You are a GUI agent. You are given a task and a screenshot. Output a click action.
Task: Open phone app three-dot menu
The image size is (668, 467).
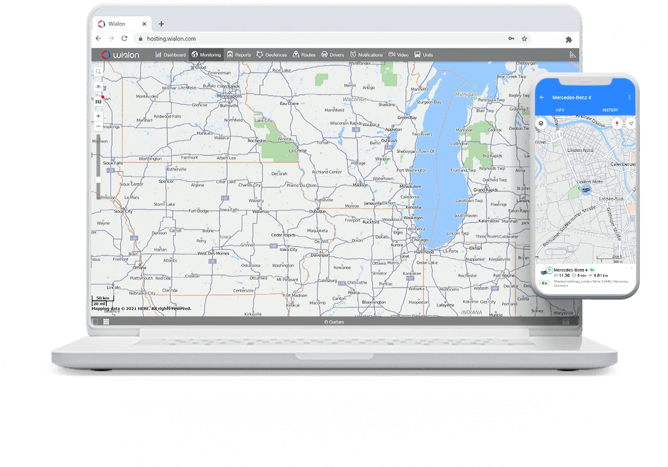629,97
